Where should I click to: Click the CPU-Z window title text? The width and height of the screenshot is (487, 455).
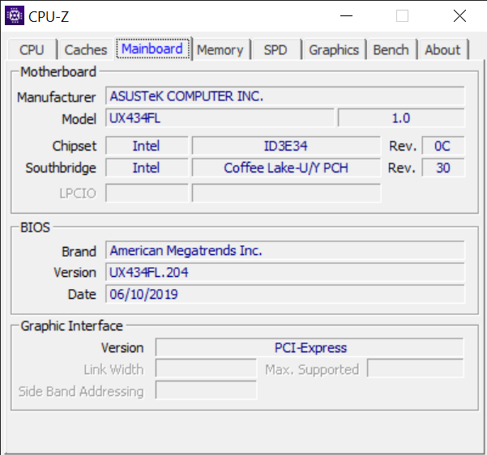[49, 16]
